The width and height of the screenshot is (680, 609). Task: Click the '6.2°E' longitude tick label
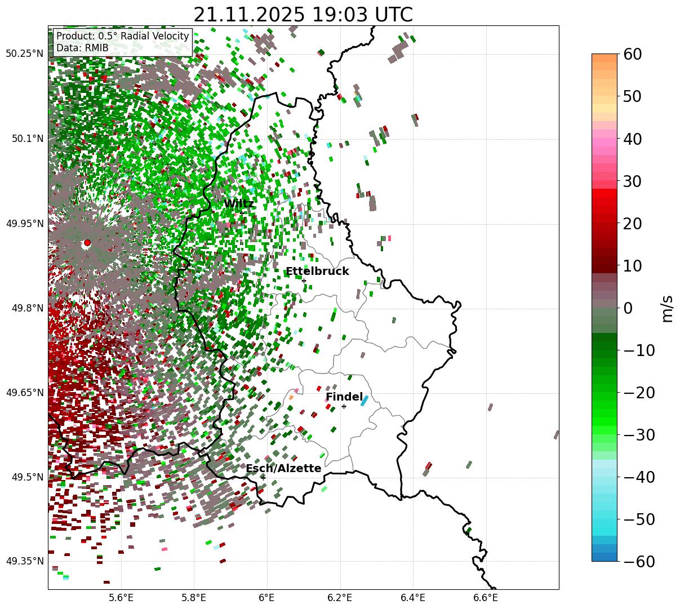click(x=340, y=597)
